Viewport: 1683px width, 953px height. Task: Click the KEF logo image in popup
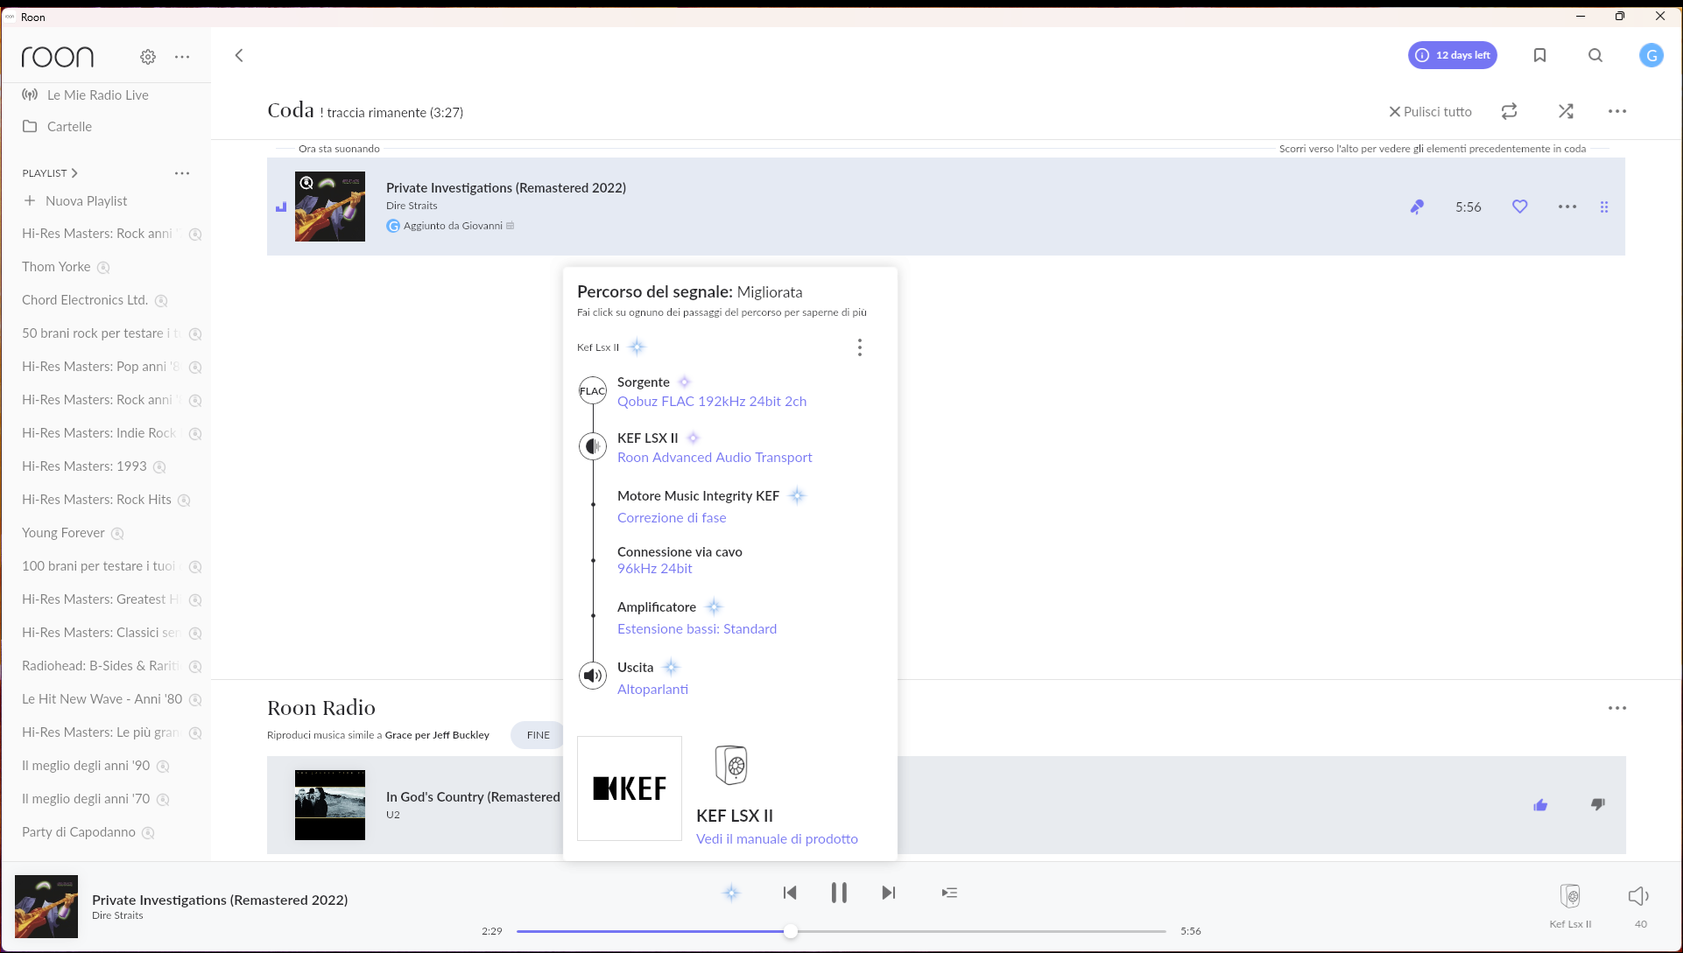click(630, 788)
